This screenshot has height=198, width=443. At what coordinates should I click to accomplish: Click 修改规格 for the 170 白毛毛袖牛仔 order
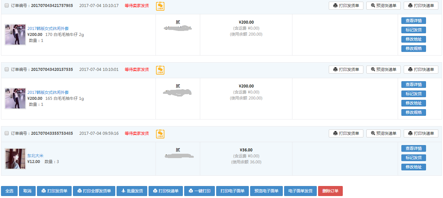click(x=414, y=49)
